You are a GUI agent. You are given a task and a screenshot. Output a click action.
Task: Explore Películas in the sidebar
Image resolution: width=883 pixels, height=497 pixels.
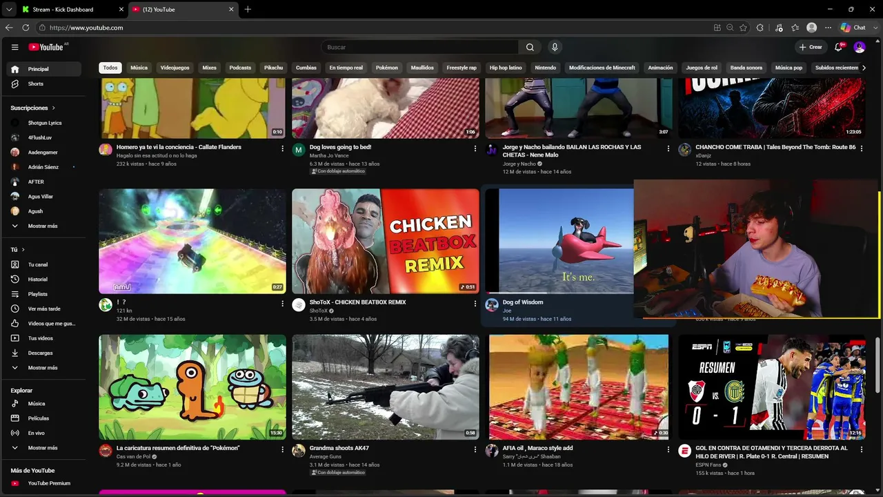tap(44, 418)
